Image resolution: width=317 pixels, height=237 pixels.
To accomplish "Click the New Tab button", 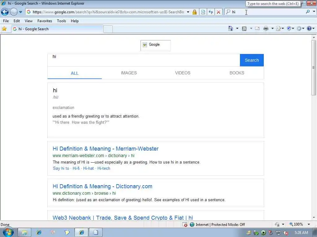I will [108, 29].
